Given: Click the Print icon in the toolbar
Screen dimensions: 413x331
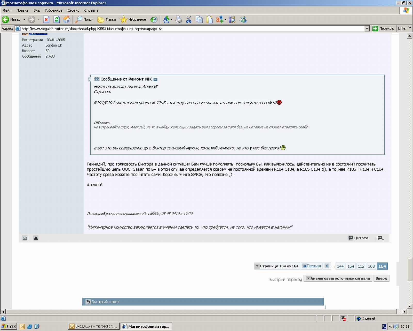Looking at the screenshot, I should (x=179, y=19).
